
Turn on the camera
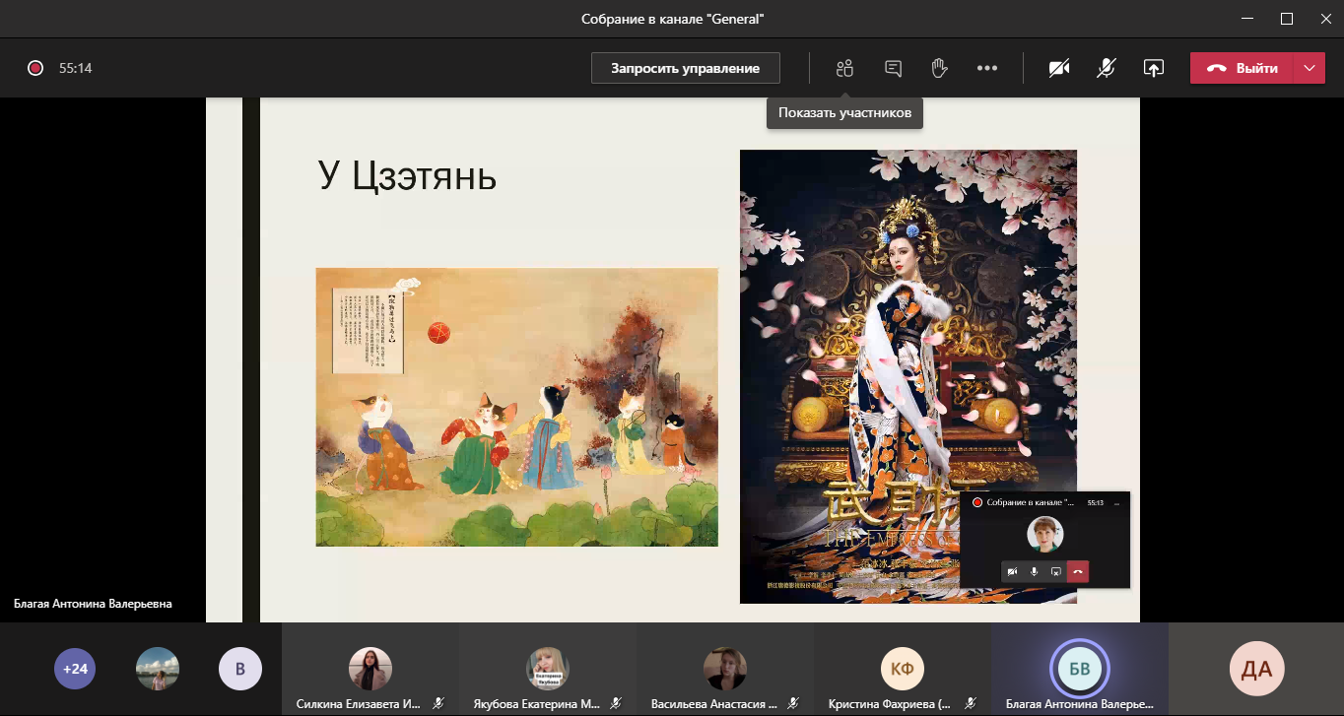coord(1059,68)
